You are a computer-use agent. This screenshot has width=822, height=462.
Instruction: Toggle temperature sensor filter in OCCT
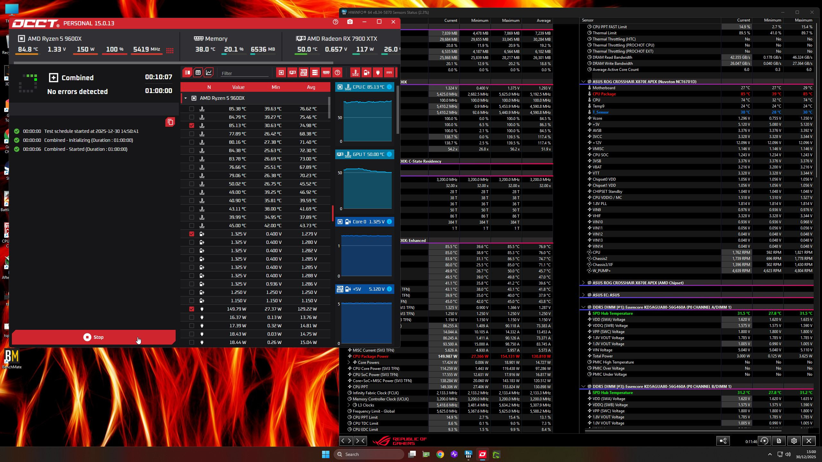(355, 73)
